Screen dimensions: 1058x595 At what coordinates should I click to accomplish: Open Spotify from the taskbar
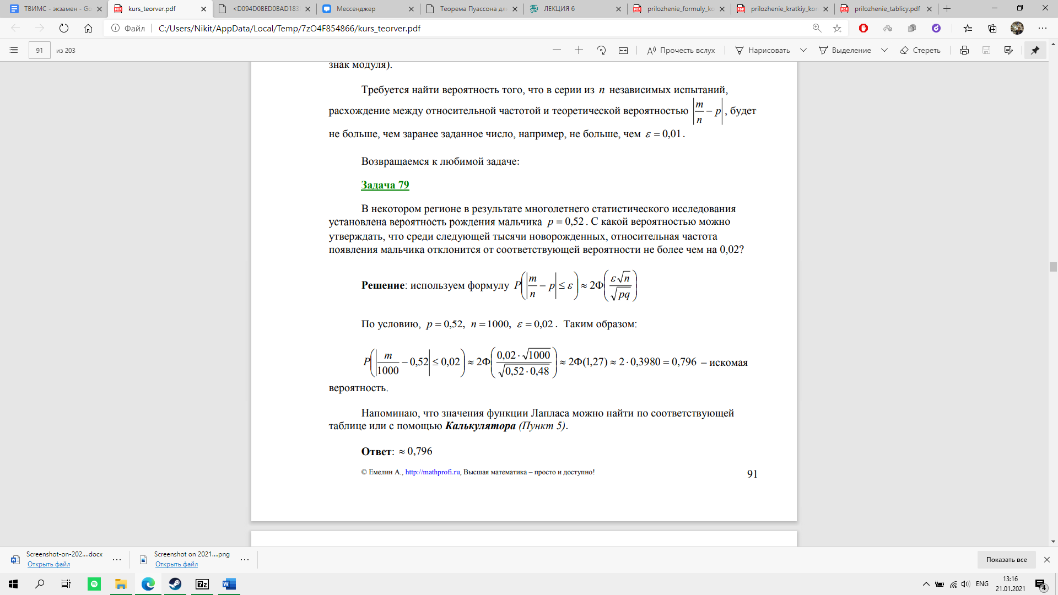(x=94, y=584)
